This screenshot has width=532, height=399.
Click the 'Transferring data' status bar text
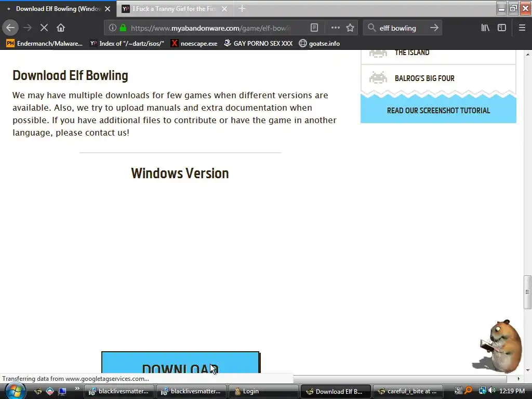(76, 379)
